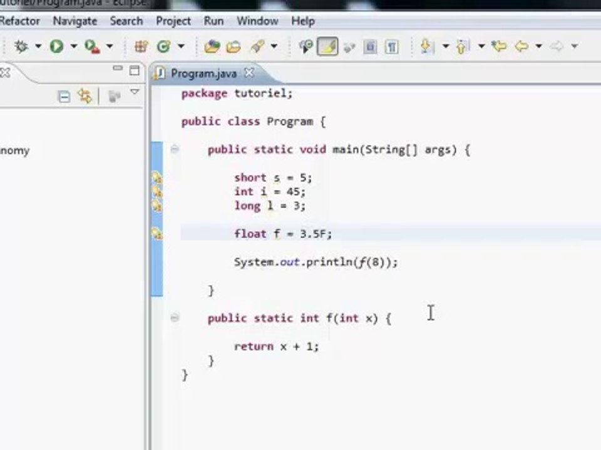Open the Back history dropdown arrow
Screen dimensions: 601x450
[x=538, y=46]
